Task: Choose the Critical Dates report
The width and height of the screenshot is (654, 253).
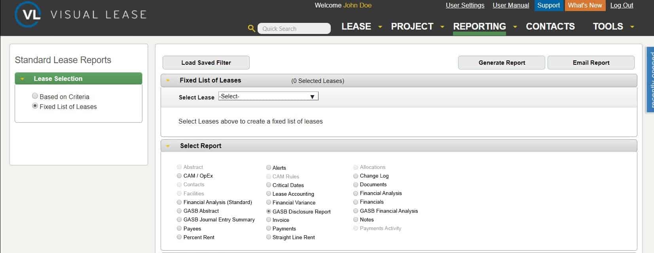Action: tap(269, 185)
